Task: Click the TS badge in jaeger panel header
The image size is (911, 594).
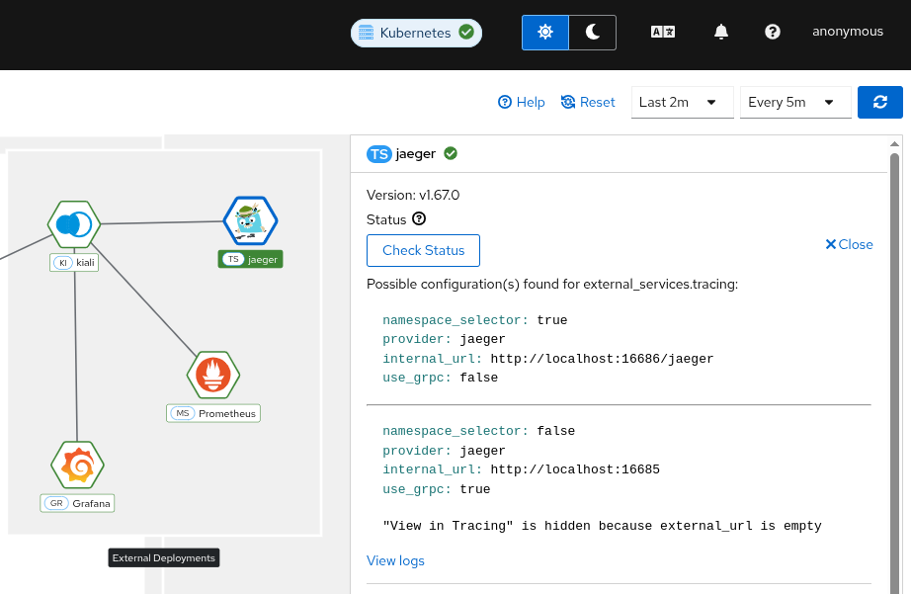Action: 379,154
